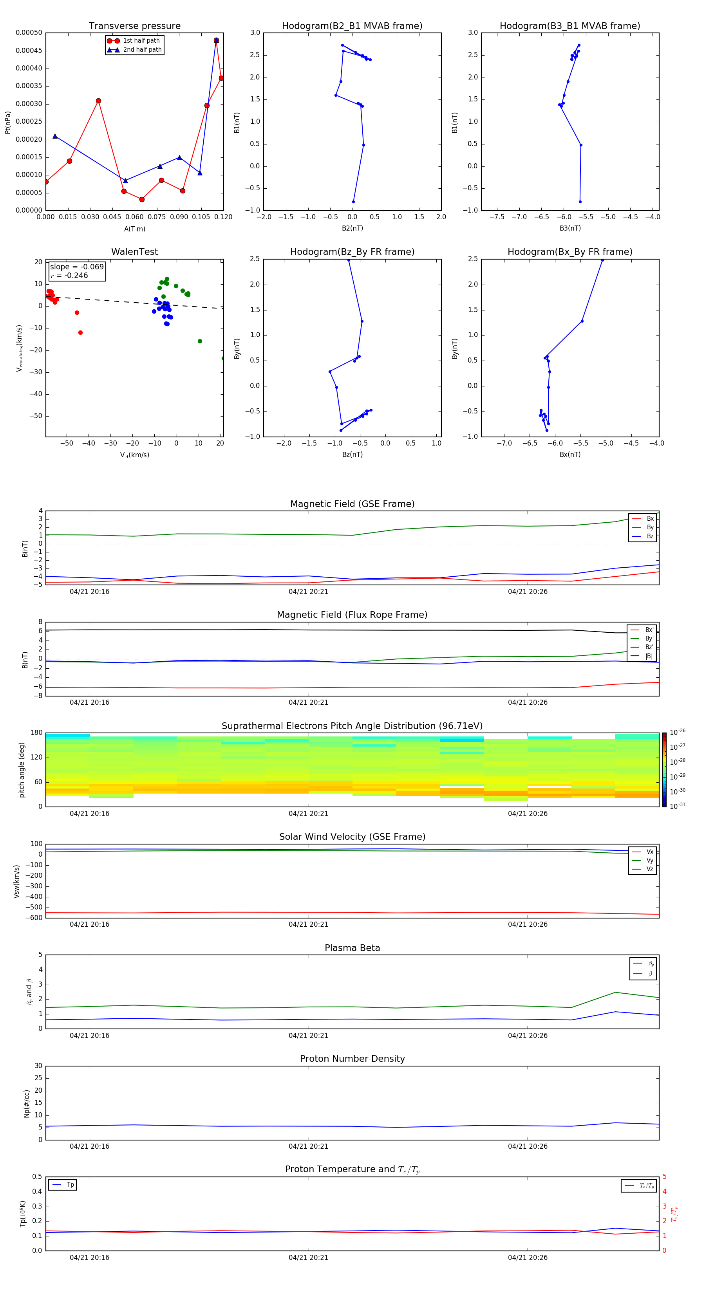Click the colorbar tick label 10^-31

(678, 806)
